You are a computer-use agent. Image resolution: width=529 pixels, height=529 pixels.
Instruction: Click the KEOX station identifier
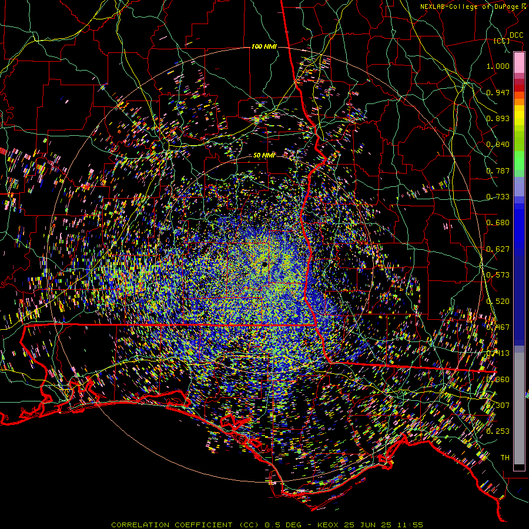(x=327, y=525)
